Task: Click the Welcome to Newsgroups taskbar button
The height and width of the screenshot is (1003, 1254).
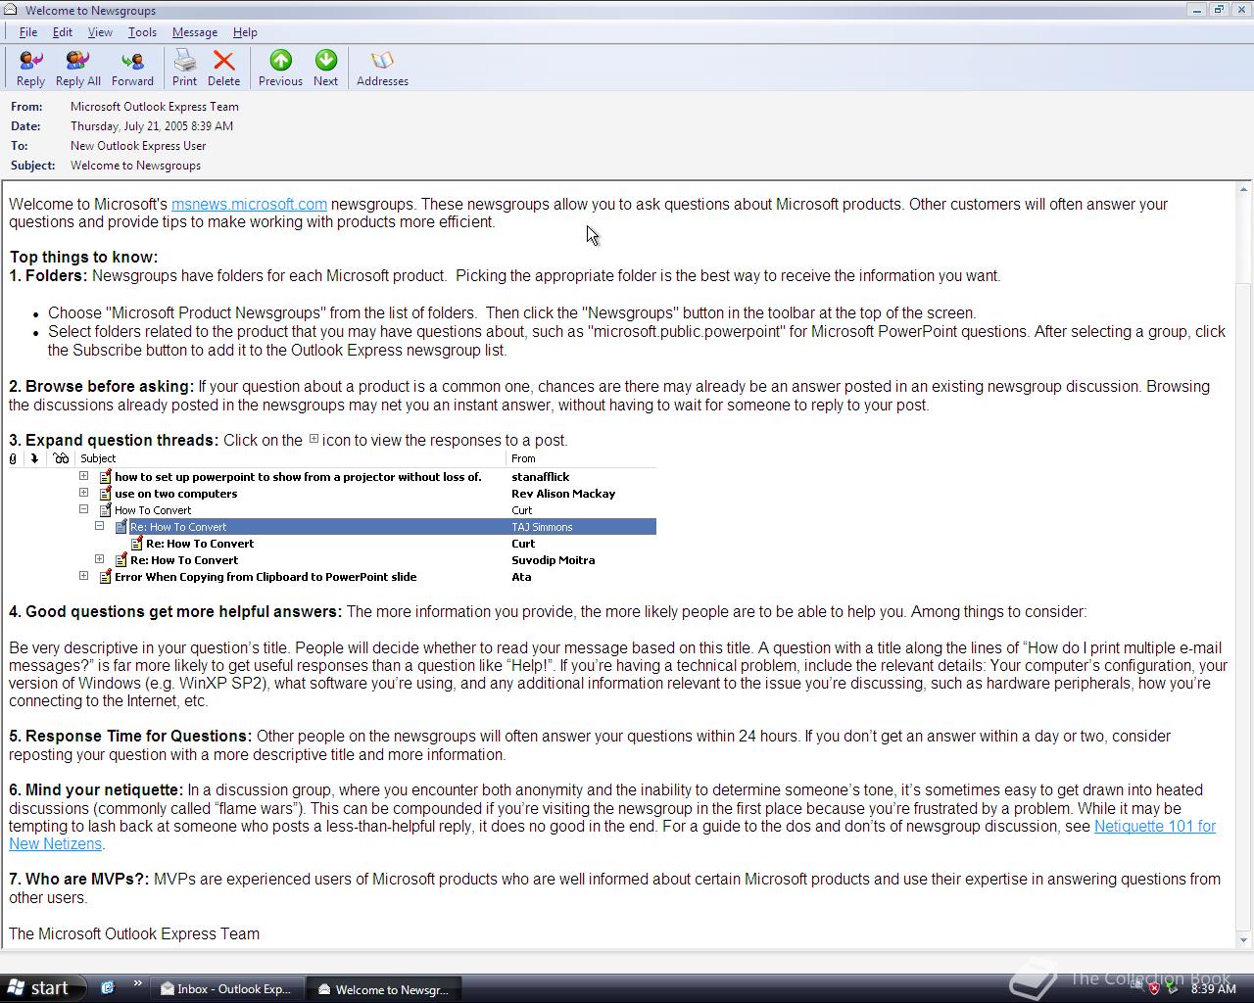Action: point(384,989)
